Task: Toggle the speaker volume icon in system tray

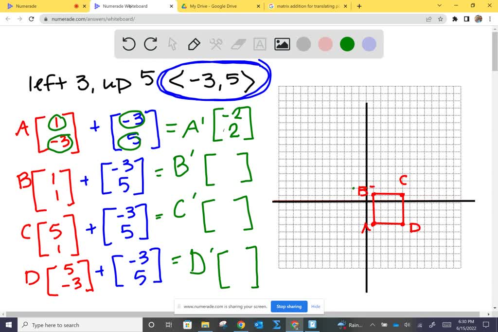Action: (x=407, y=325)
